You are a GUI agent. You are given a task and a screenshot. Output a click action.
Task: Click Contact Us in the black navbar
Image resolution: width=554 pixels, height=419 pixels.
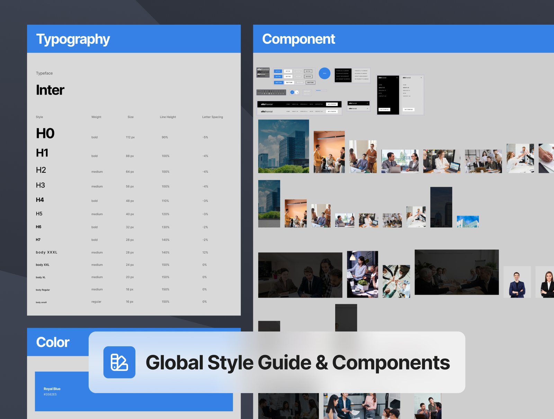click(319, 104)
